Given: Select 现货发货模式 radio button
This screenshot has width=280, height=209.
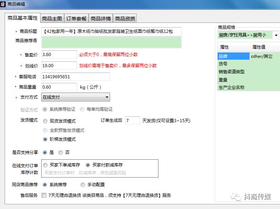Looking at the screenshot, I should (x=45, y=121).
